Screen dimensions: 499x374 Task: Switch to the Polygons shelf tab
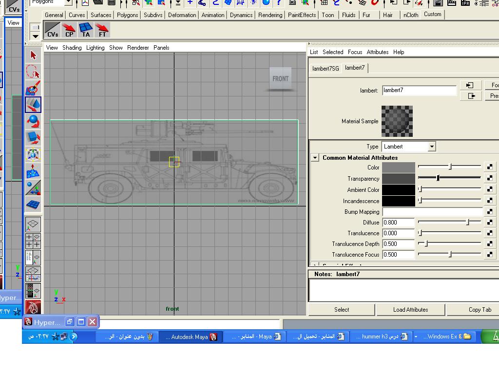(127, 15)
